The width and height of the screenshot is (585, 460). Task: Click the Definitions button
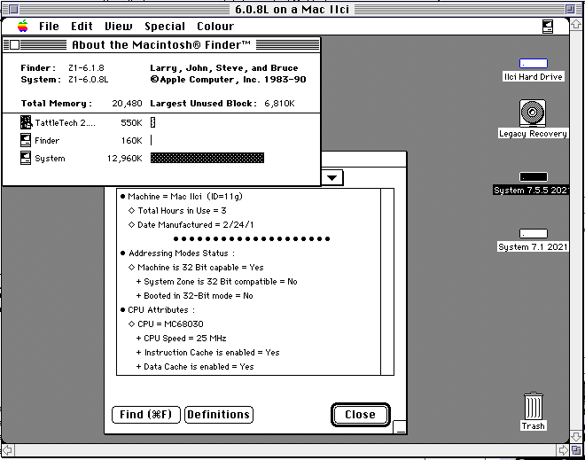click(219, 415)
